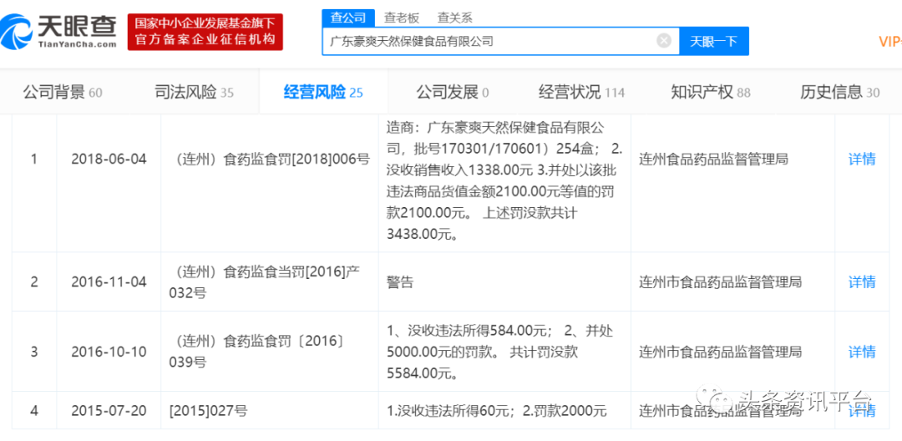Image resolution: width=902 pixels, height=441 pixels.
Task: Switch to the 查关系 search tab
Action: tap(454, 18)
